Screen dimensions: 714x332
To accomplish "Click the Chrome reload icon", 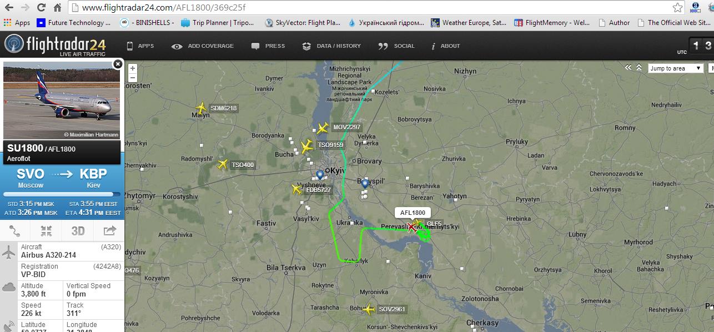I will pos(41,8).
